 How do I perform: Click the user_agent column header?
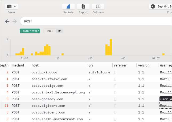click(x=166, y=65)
